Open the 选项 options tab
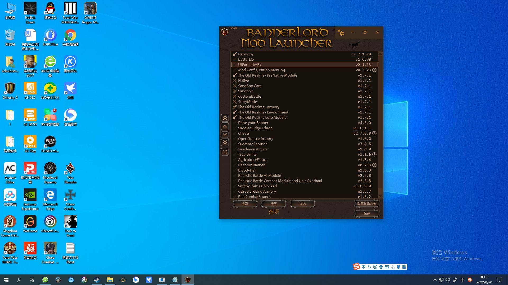 (x=274, y=212)
